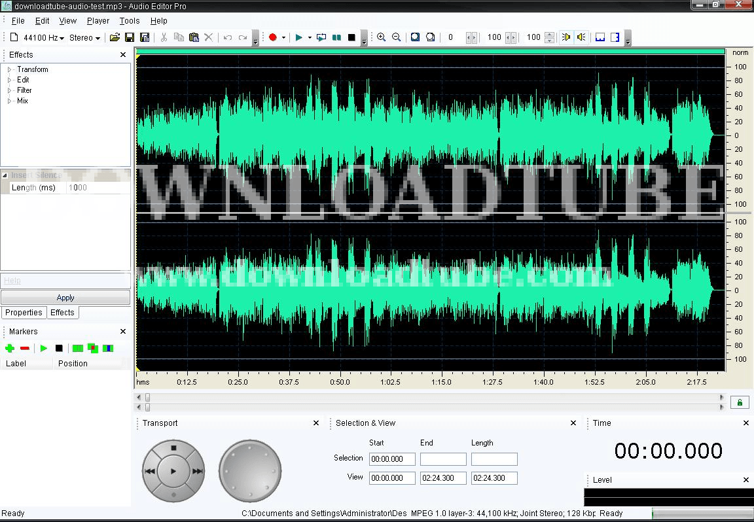The width and height of the screenshot is (754, 522).
Task: Copy selection with the copy icon
Action: coord(179,37)
